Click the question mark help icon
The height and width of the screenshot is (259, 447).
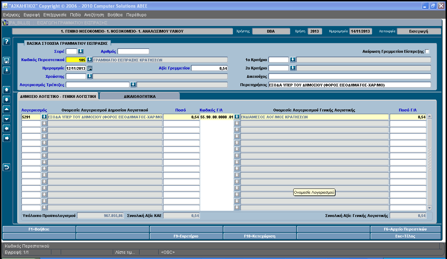click(x=6, y=42)
